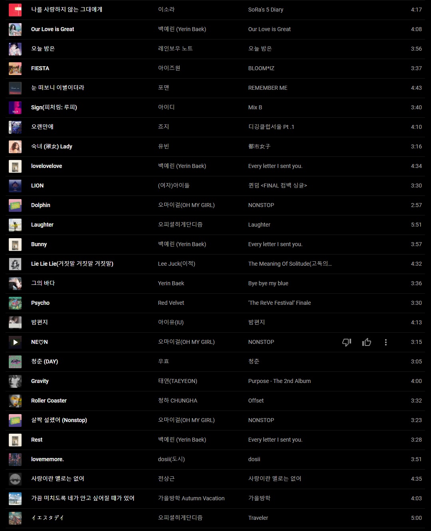
Task: Open the three-dot menu for NE♡N
Action: click(x=385, y=342)
